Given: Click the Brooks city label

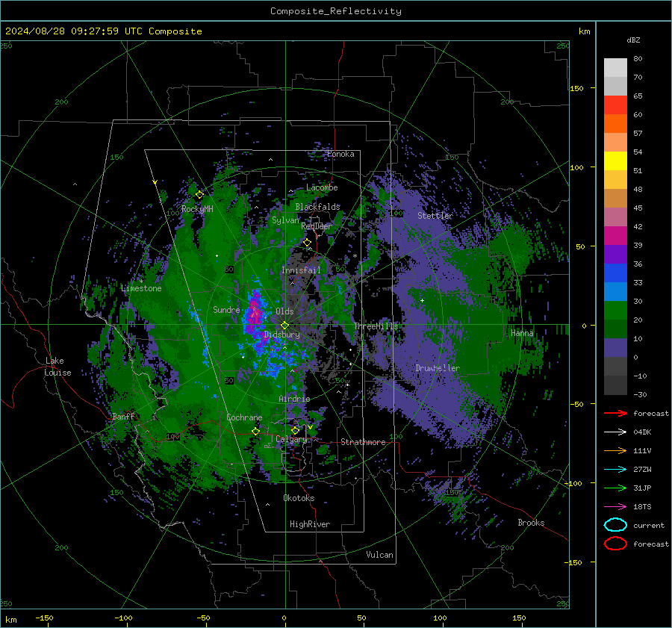Looking at the screenshot, I should [x=531, y=523].
